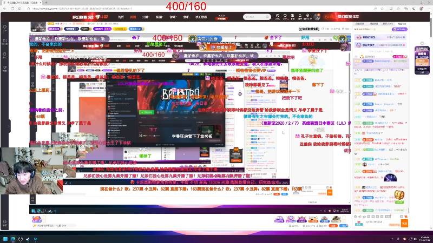The image size is (433, 243).
Task: Open the watch history clock icon
Action: [x=278, y=17]
